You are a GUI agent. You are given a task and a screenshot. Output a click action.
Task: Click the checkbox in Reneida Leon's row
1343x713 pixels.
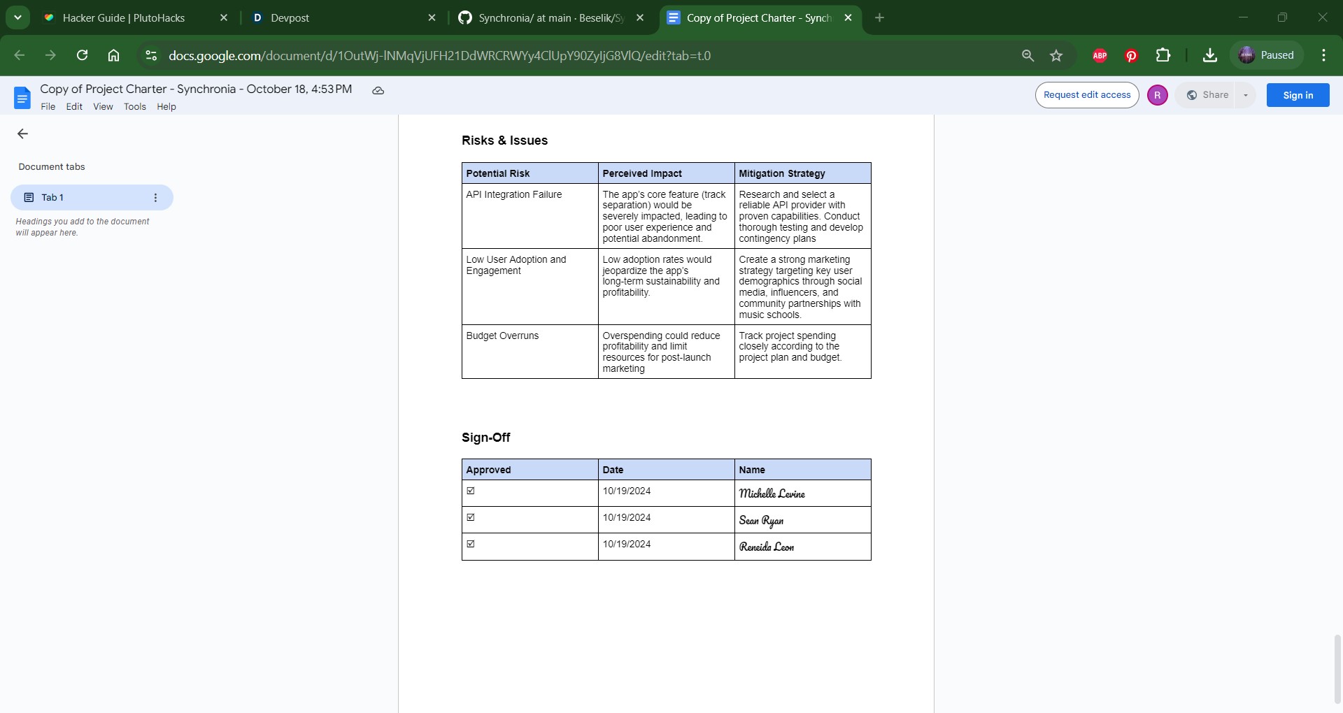coord(471,544)
